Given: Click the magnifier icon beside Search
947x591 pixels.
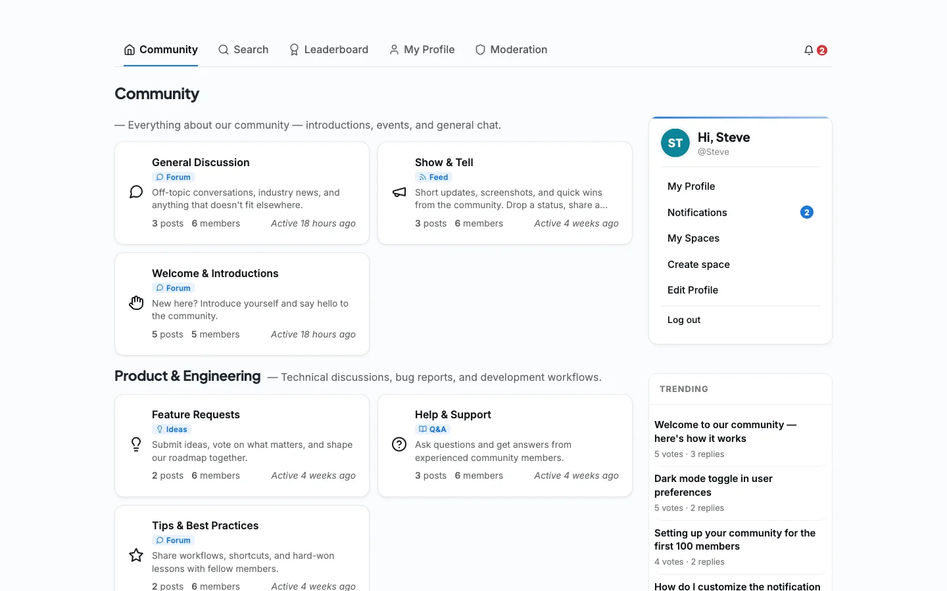Looking at the screenshot, I should pyautogui.click(x=224, y=50).
